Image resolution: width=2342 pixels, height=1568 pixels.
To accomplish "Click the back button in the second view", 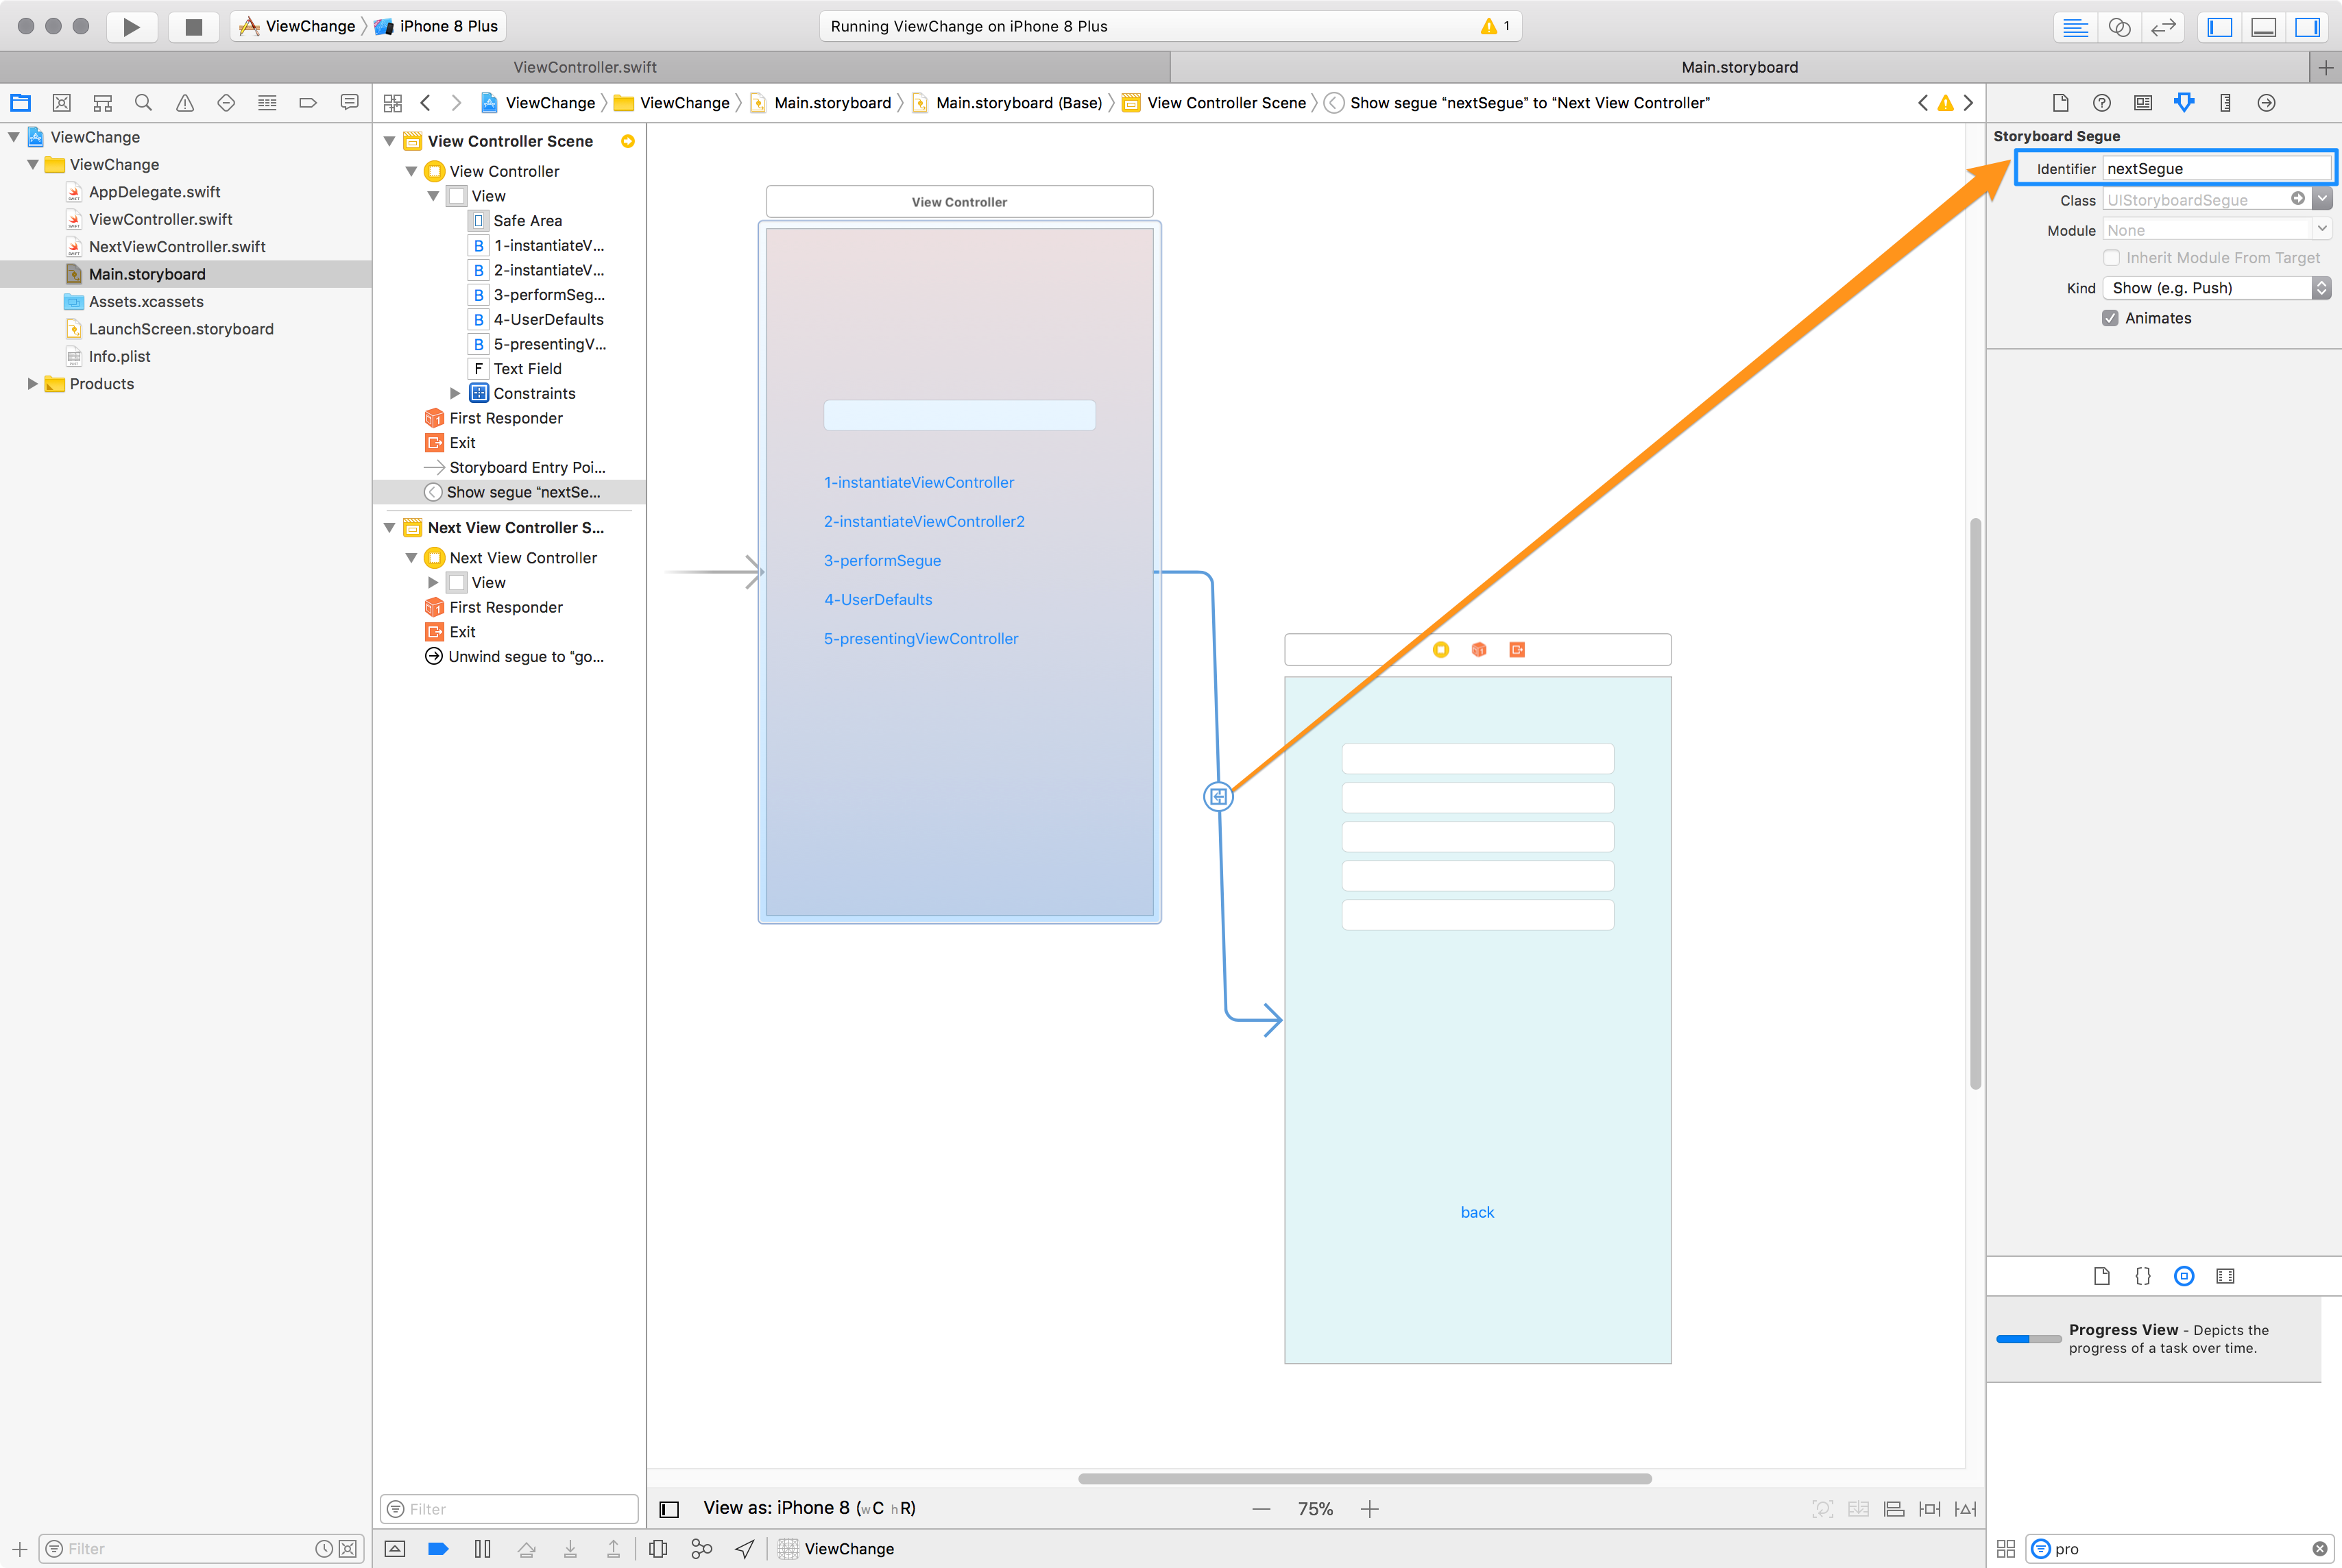I will (1477, 1212).
